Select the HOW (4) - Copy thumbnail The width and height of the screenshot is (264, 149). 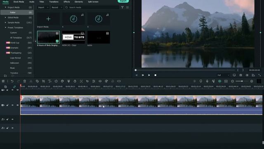73,37
